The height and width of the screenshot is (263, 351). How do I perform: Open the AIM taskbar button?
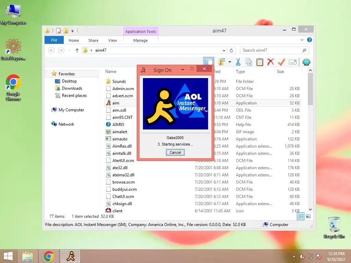71,256
